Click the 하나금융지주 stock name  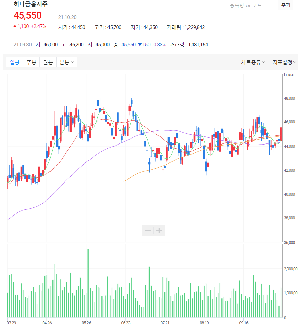31,4
